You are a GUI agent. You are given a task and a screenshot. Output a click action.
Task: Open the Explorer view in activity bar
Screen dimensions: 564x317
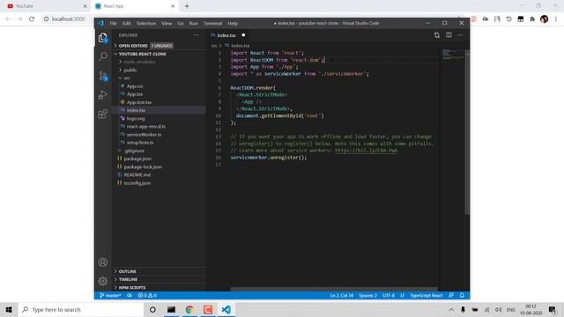click(x=103, y=37)
